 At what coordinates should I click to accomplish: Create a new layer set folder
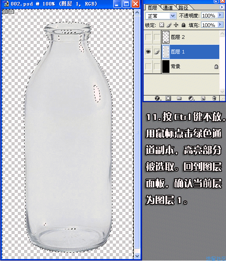click(179, 98)
